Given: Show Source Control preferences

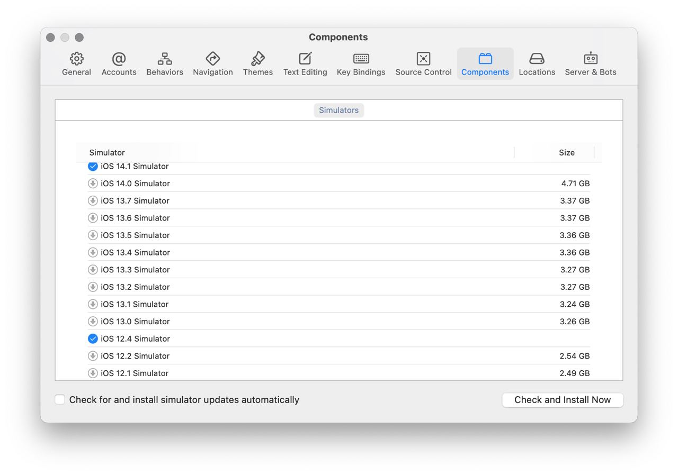Looking at the screenshot, I should [x=423, y=64].
